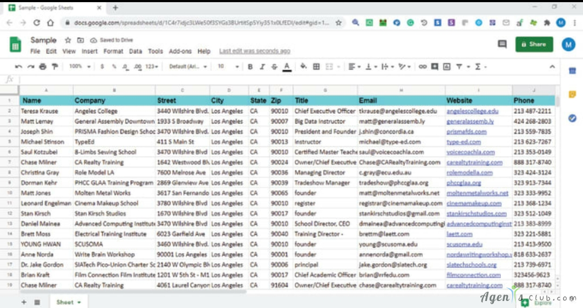
Task: Open the Help menu
Action: coord(204,51)
